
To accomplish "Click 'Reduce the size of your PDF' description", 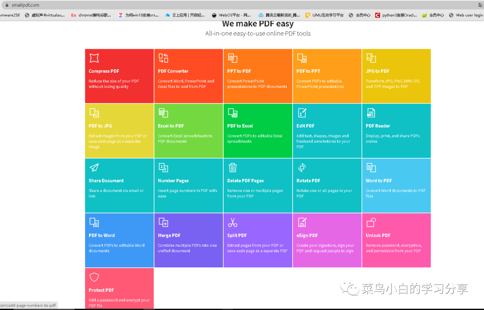I will point(113,84).
